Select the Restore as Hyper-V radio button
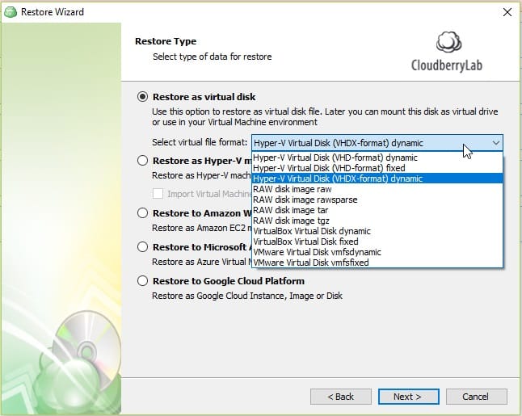 (x=142, y=161)
